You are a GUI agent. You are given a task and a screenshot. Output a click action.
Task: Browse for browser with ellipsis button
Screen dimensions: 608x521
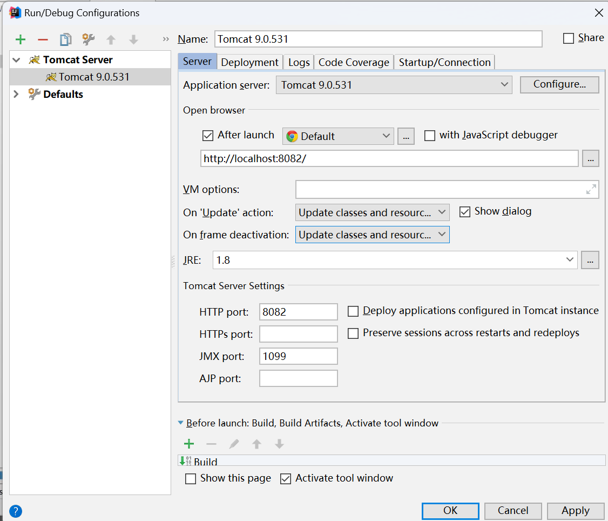[x=406, y=136]
